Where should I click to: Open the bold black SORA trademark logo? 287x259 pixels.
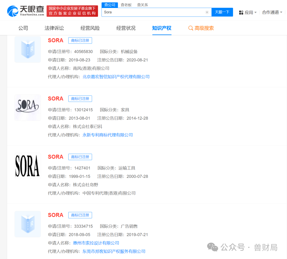28,166
